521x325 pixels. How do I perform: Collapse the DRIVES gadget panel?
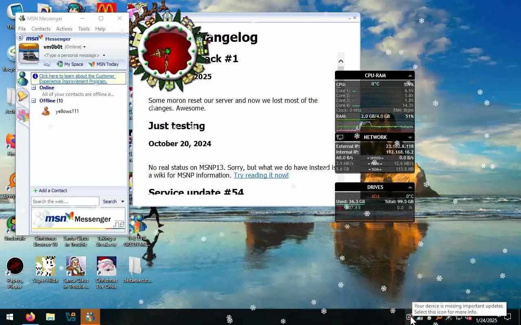[x=410, y=187]
